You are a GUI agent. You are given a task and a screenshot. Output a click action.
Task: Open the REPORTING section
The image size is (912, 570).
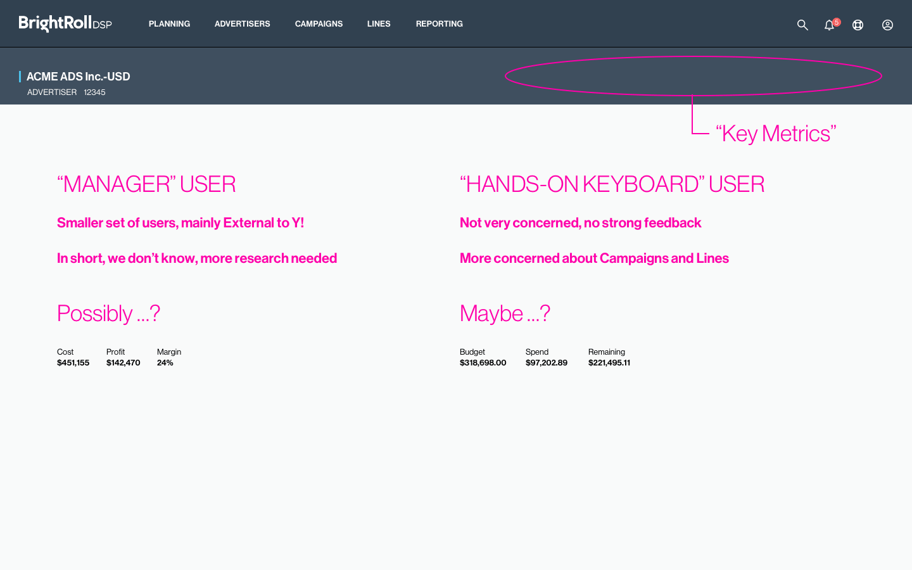[439, 23]
